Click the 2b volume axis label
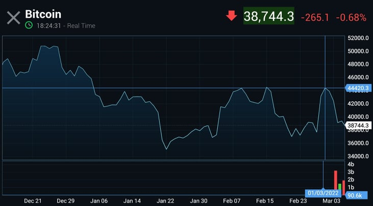This screenshot has height=206, width=373. tap(351, 180)
